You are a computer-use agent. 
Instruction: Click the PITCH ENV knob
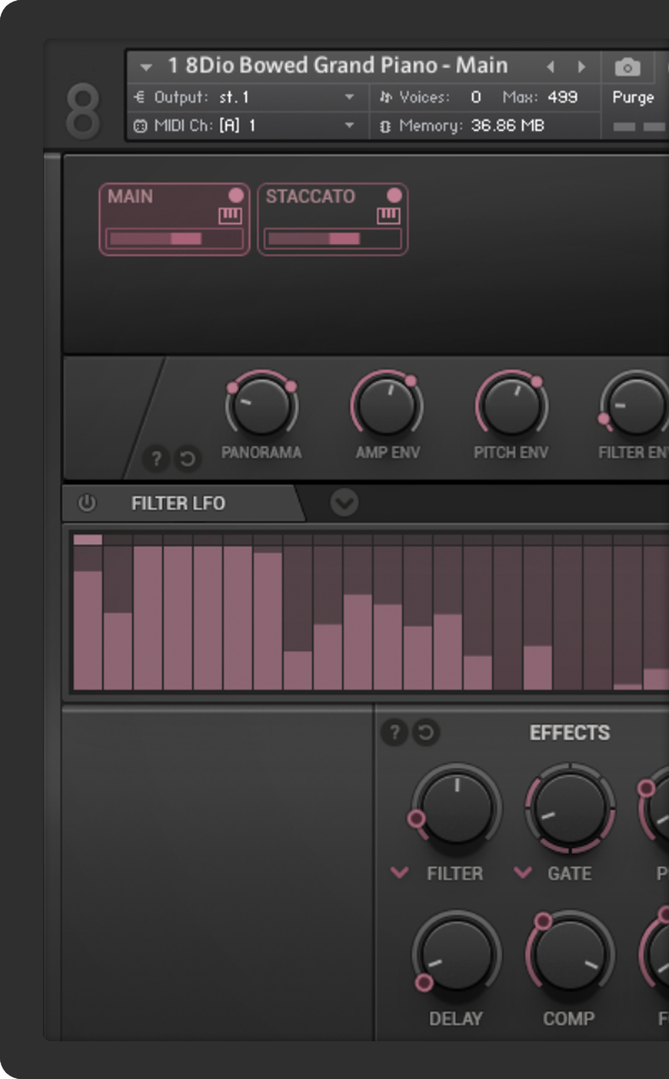click(x=511, y=407)
